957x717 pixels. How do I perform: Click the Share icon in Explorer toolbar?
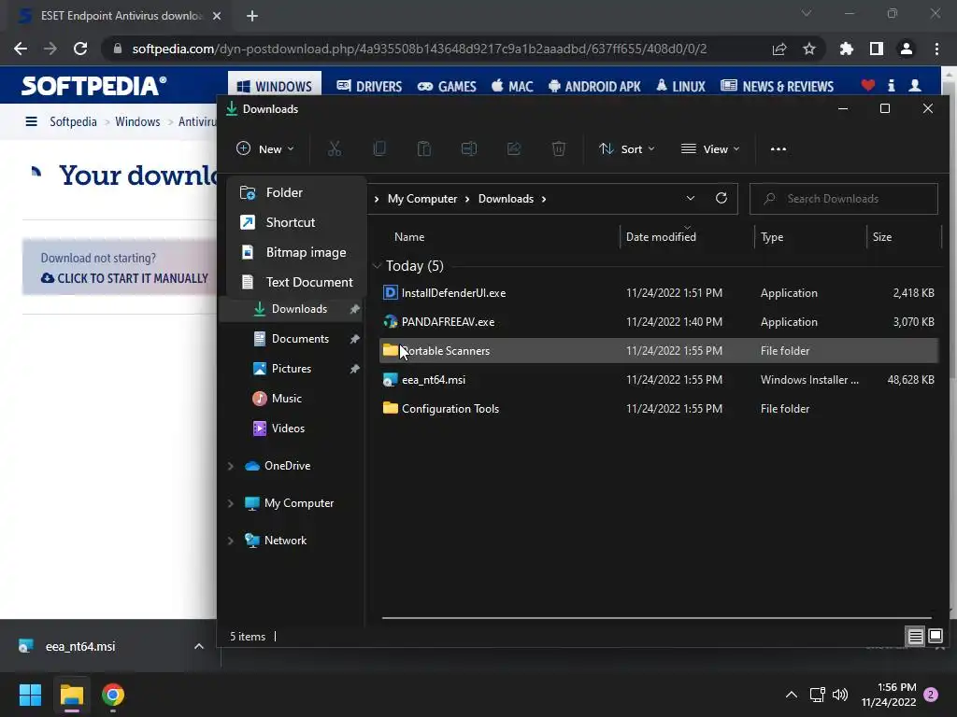tap(514, 148)
